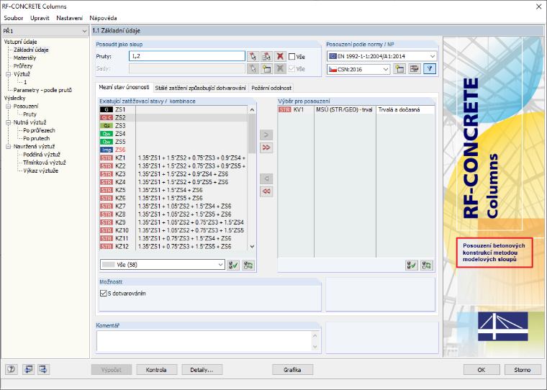Image resolution: width=547 pixels, height=390 pixels.
Task: Toggle the S dotvarováním checkbox
Action: point(103,294)
